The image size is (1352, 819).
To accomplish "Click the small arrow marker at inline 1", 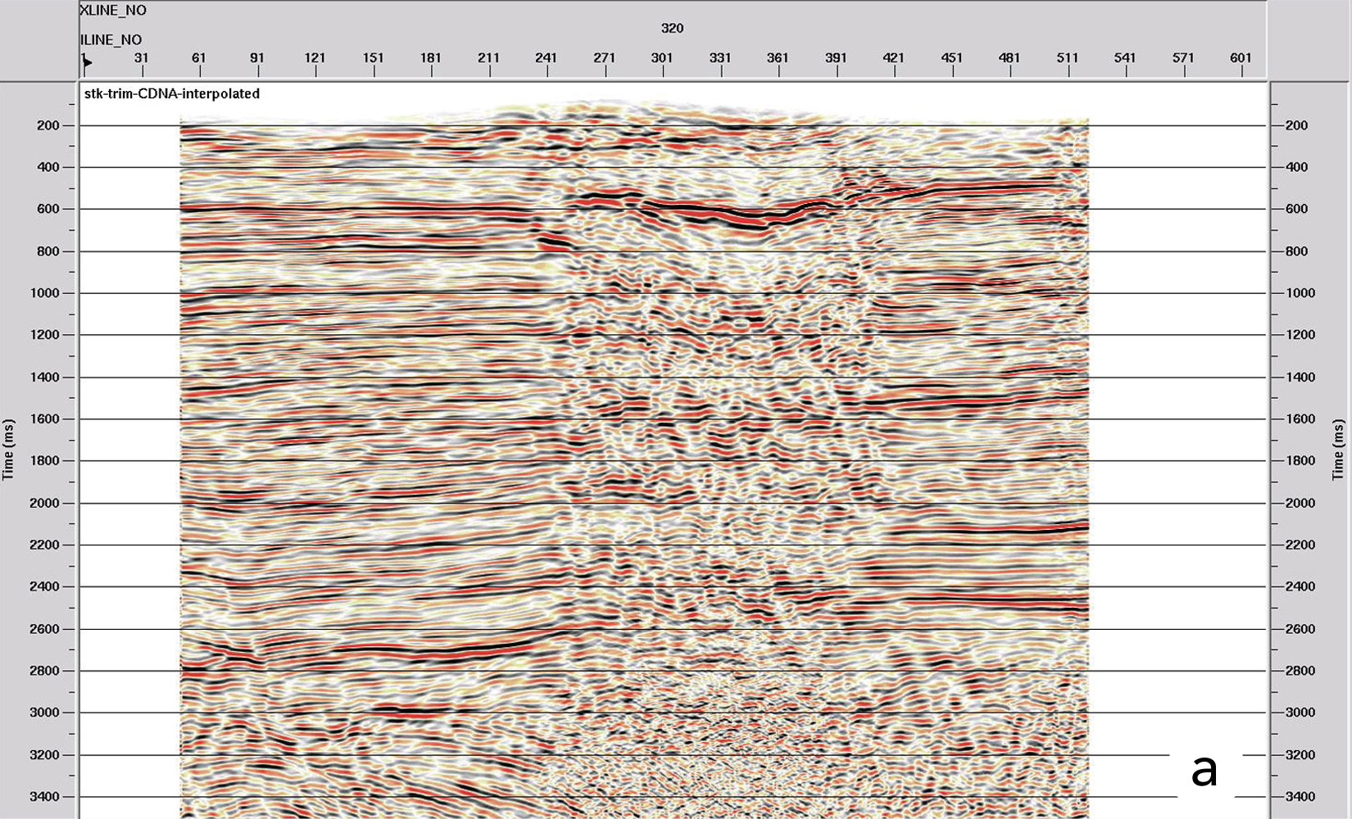I will click(86, 61).
